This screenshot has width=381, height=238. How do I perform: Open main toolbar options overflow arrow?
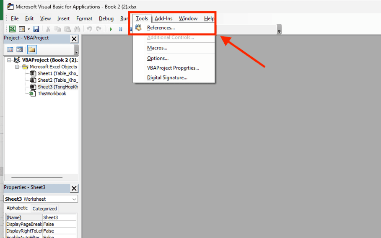click(x=280, y=29)
